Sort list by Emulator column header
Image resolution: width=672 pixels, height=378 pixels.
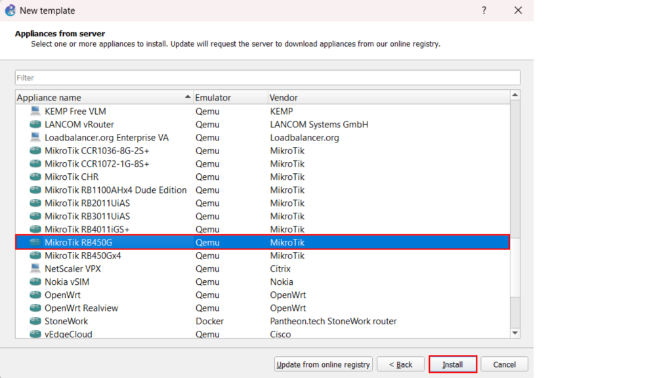(x=230, y=97)
